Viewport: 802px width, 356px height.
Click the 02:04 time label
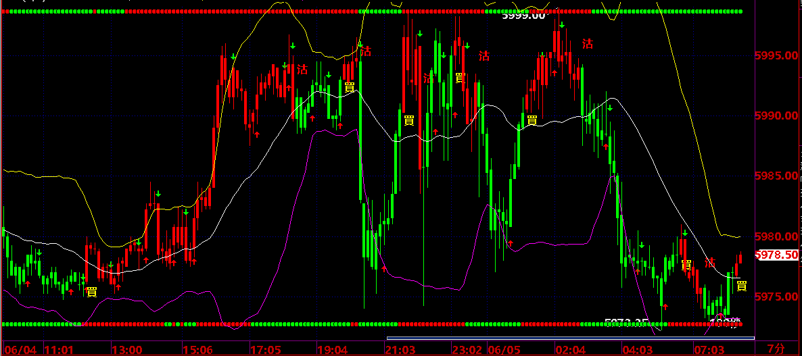pyautogui.click(x=570, y=349)
